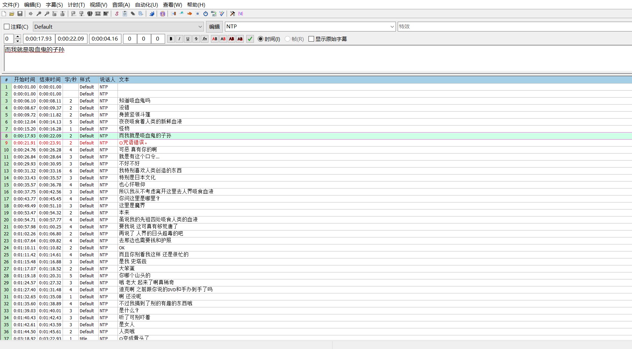Screen dimensions: 632x349
Task: Select lines visible on video frame icon
Action: pos(90,14)
